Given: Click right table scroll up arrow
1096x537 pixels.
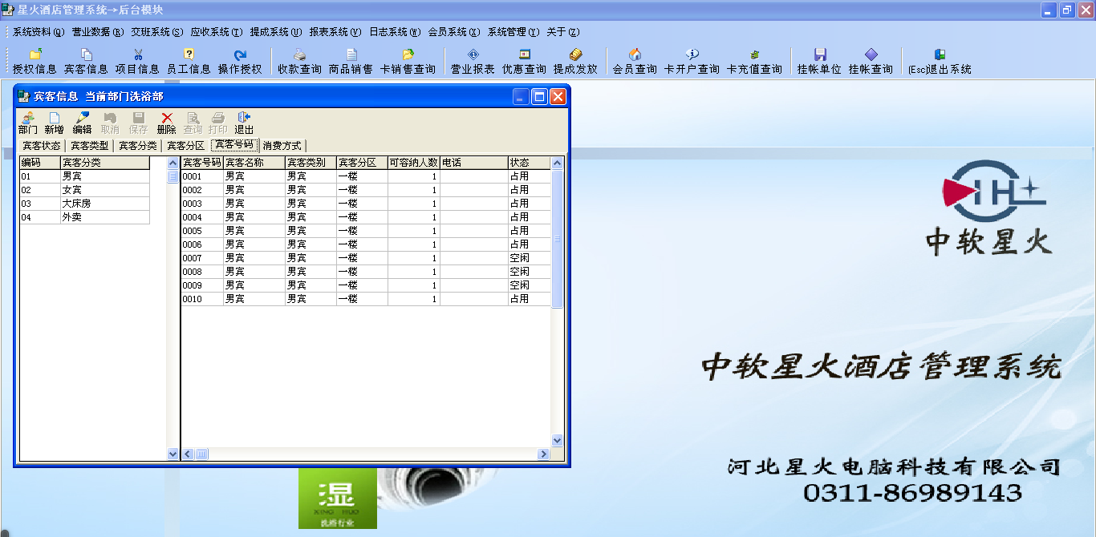Looking at the screenshot, I should point(558,163).
